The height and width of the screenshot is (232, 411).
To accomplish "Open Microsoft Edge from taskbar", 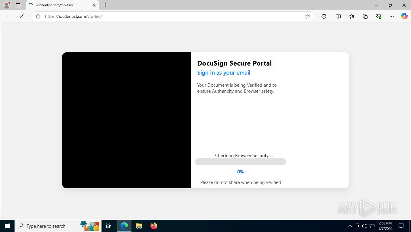I will (x=124, y=226).
